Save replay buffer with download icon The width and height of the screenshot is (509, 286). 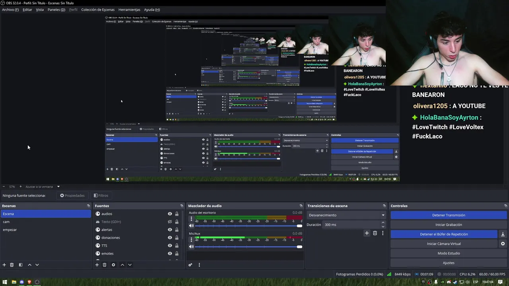[x=503, y=234]
